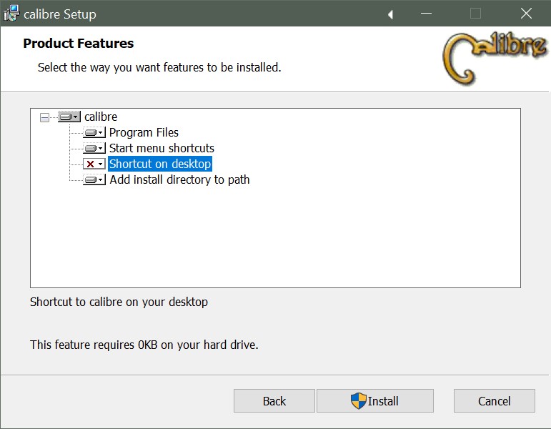
Task: Click the 'This feature requires 0KB' text
Action: [144, 345]
